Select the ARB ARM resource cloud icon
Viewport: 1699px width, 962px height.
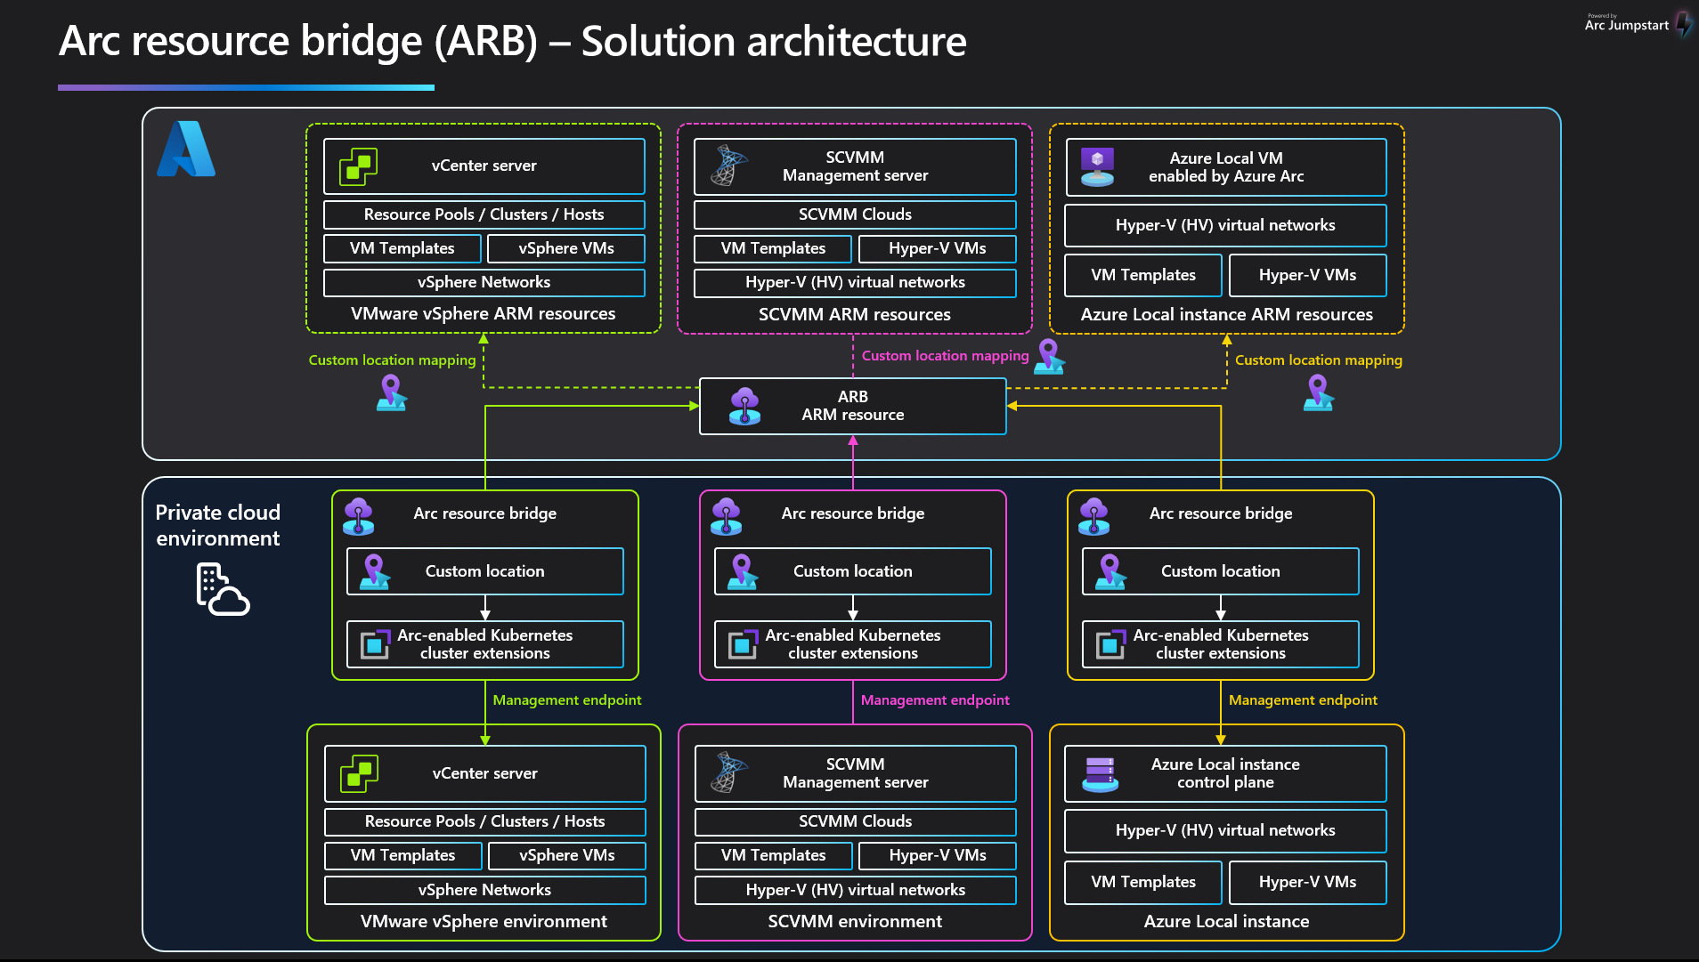(x=742, y=407)
